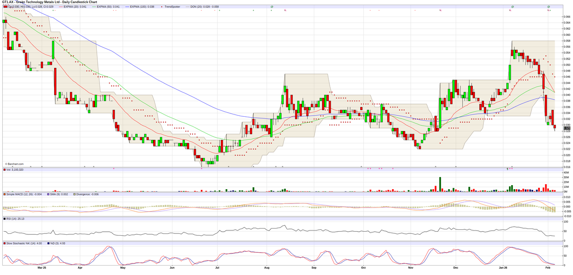Click the Feb date axis label
This screenshot has height=275, width=573.
pos(547,268)
